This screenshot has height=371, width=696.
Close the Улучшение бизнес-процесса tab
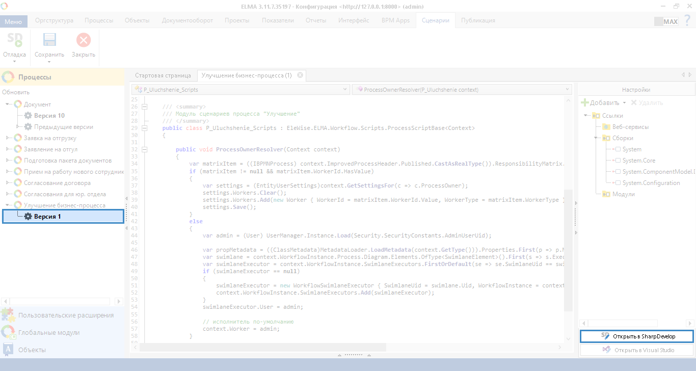(x=300, y=75)
